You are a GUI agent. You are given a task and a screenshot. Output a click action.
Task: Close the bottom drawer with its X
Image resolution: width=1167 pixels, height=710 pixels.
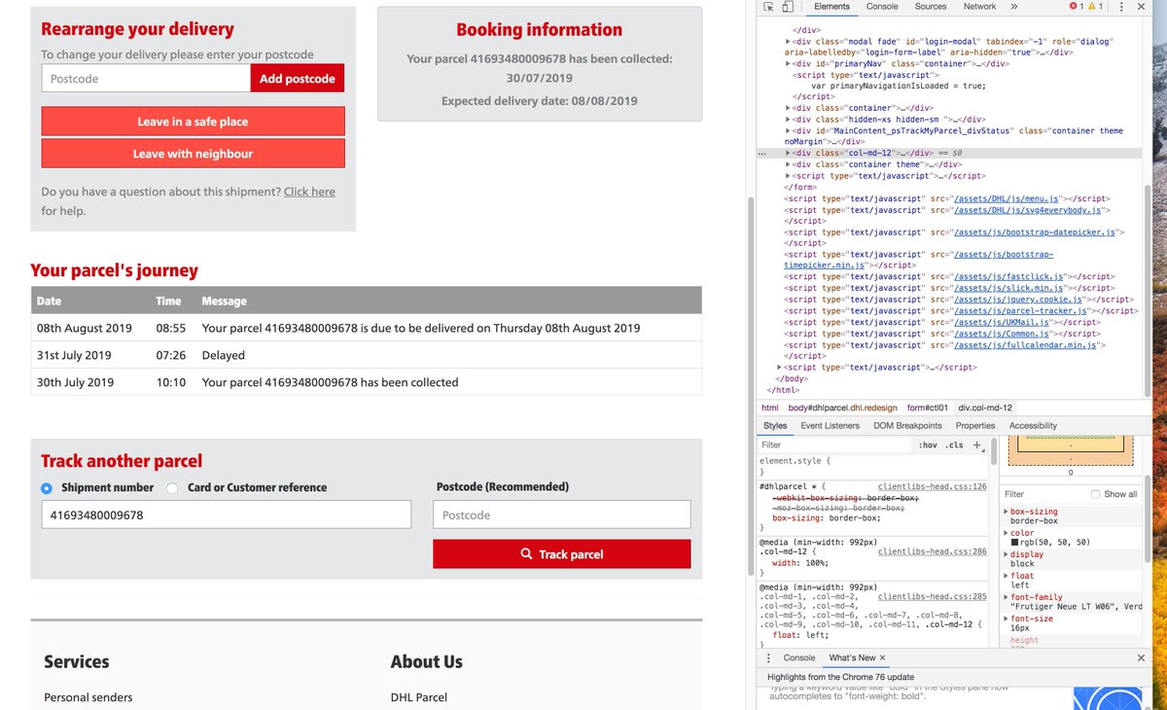(x=1141, y=658)
